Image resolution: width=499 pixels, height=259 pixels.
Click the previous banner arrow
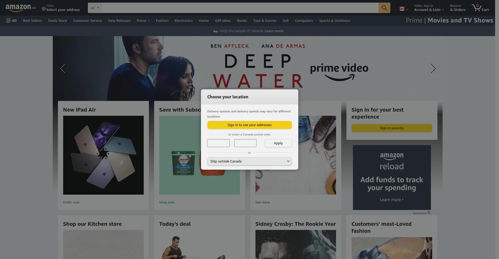(63, 69)
